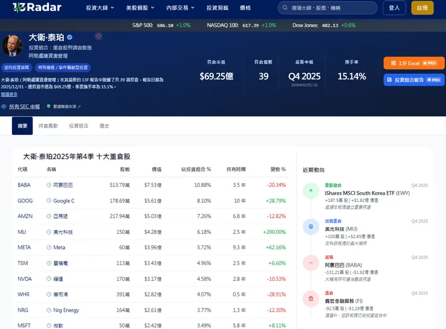Click the red trash sold-out icon for 費哲金融服務
This screenshot has height=329, width=446.
[310, 299]
